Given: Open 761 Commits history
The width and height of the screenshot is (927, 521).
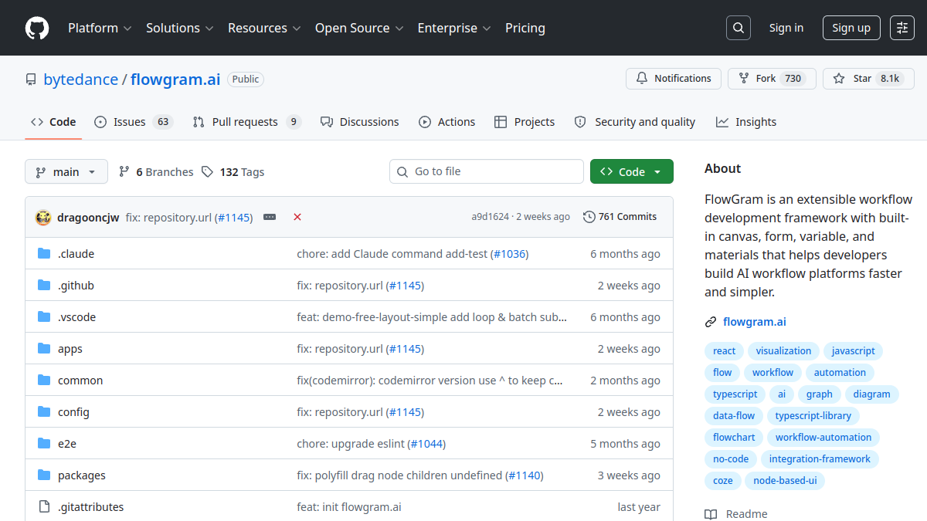Looking at the screenshot, I should (620, 217).
